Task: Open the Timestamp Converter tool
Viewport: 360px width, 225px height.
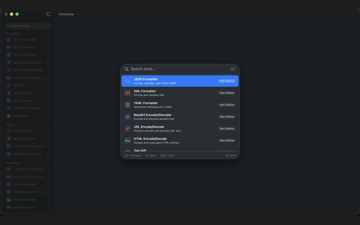Action: pos(25,169)
